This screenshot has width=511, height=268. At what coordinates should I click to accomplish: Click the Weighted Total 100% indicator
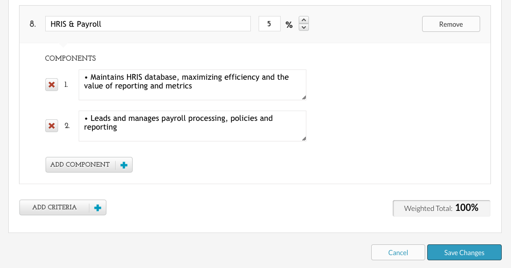tap(442, 208)
